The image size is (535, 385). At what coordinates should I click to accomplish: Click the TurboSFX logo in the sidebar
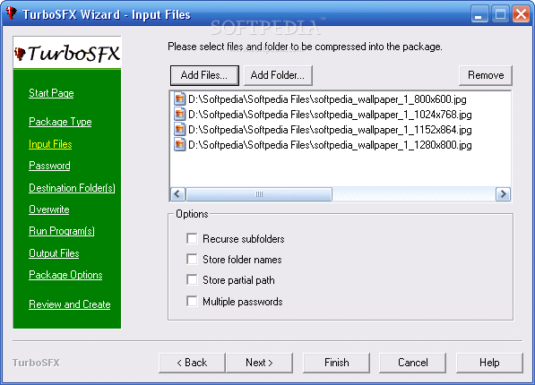[67, 53]
